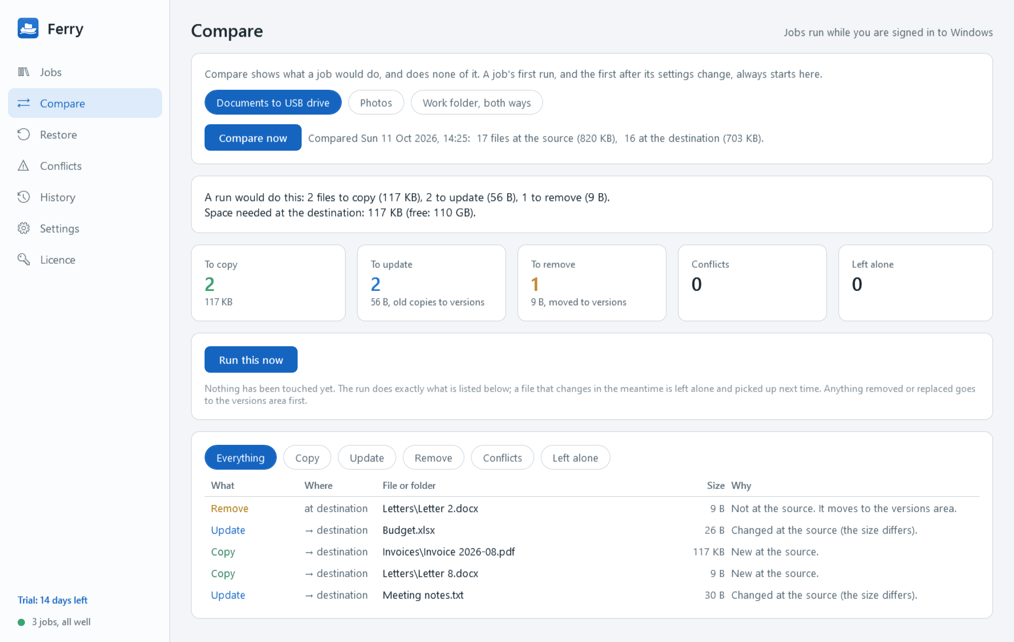Click the Jobs library icon in sidebar
The width and height of the screenshot is (1014, 642).
(x=24, y=72)
